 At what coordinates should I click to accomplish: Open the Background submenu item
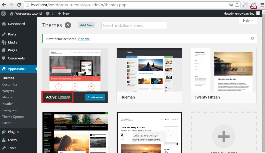(11, 110)
